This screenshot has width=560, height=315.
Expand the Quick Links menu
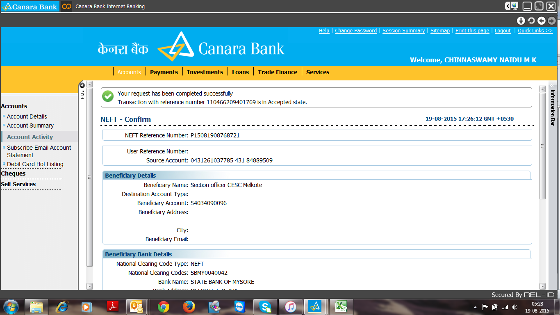tap(535, 31)
